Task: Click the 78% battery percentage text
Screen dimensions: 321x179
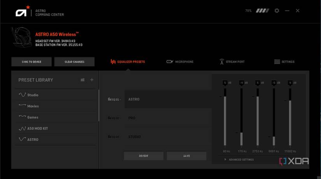Action: [x=248, y=10]
